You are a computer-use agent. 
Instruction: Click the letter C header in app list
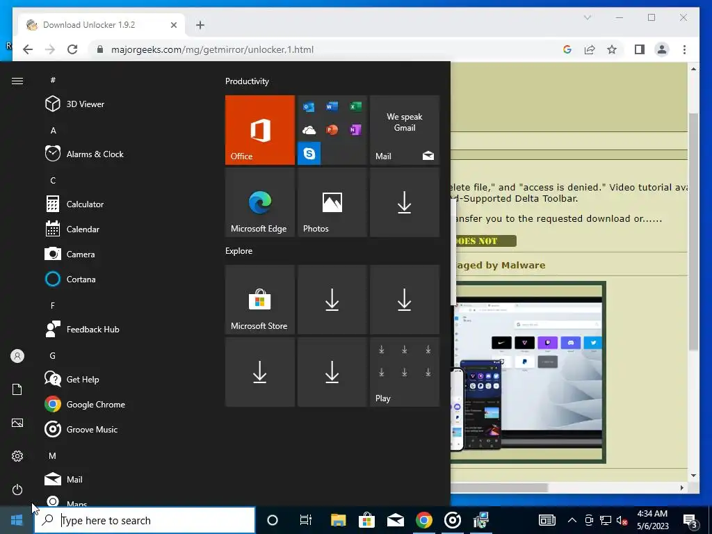(53, 180)
